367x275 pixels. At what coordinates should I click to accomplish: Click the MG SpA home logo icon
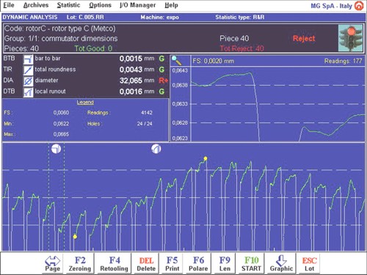tap(359, 6)
